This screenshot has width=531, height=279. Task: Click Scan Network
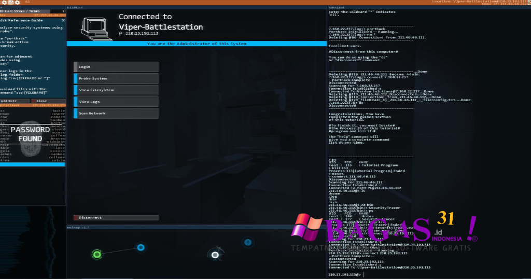pos(116,113)
